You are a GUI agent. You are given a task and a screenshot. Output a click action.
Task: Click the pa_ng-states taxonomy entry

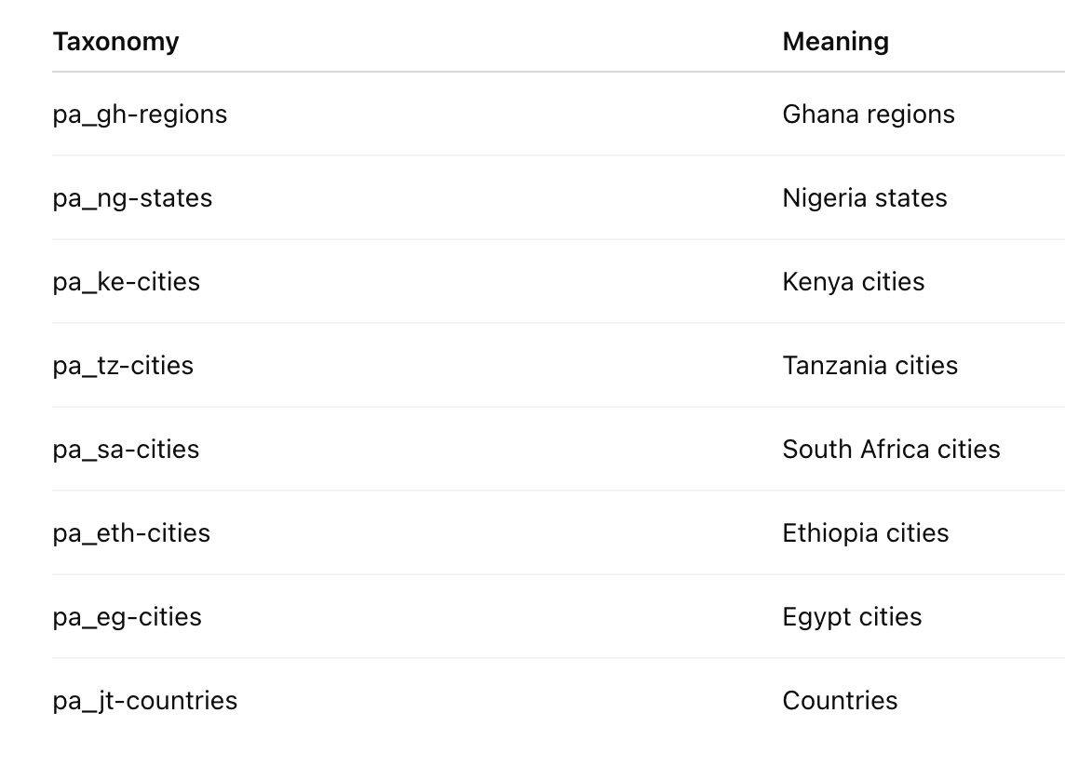[x=132, y=198]
